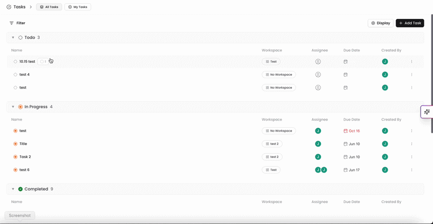
Task: Click the Screenshot tooltip button
Action: (20, 215)
